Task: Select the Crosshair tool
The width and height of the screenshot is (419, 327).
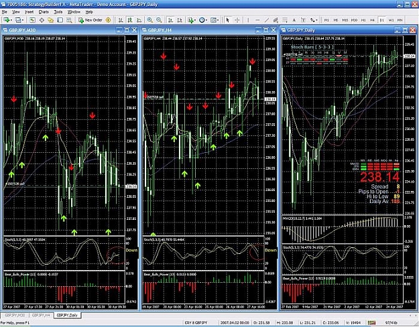Action: pyautogui.click(x=237, y=20)
